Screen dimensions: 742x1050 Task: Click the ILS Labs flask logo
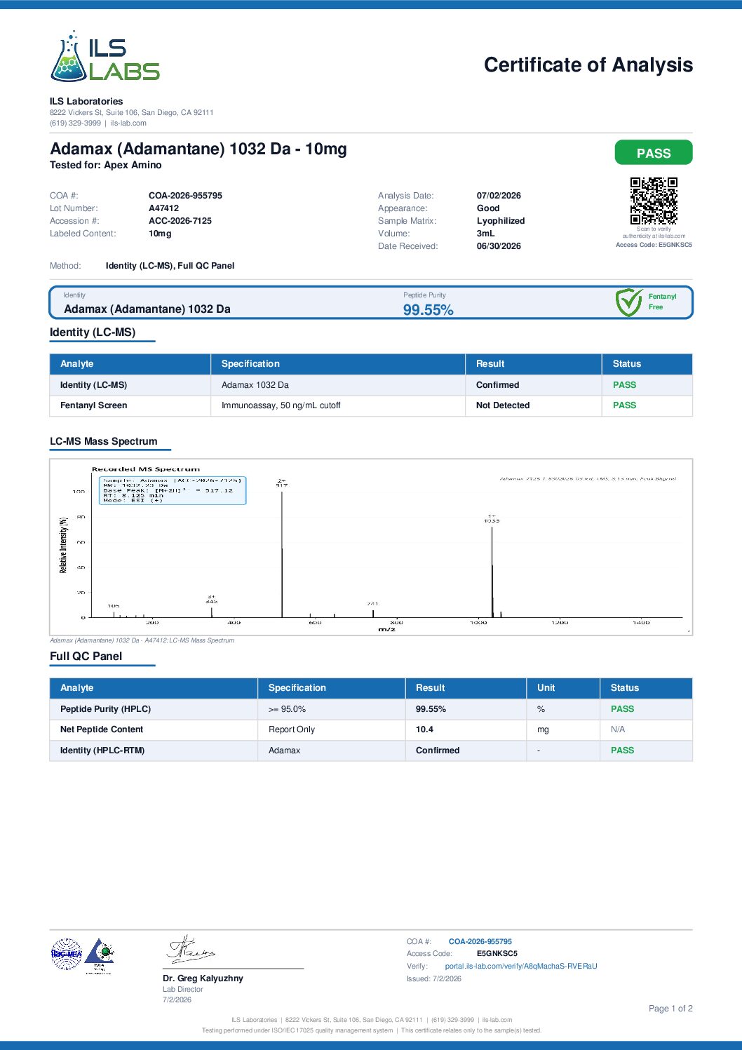point(105,56)
